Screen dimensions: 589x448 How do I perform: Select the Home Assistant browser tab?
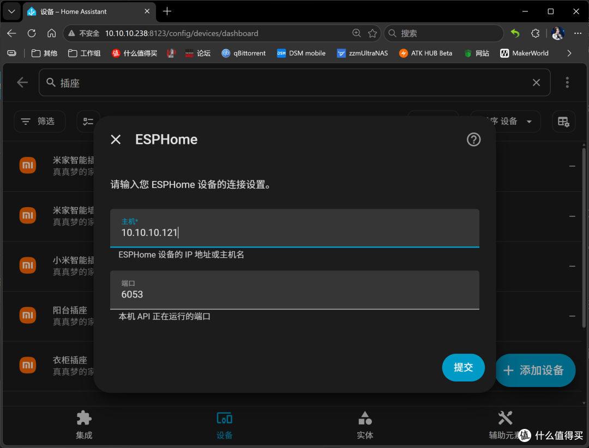coord(89,11)
